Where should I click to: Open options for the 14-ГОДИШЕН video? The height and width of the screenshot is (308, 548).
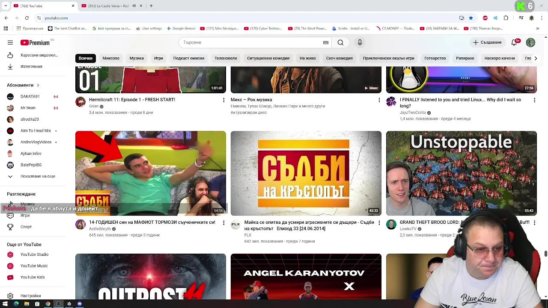coord(223,223)
